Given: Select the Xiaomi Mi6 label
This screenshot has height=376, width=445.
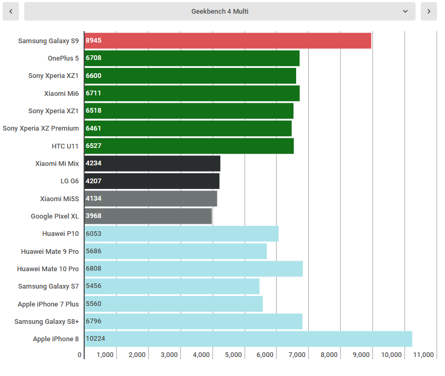Looking at the screenshot, I should click(62, 94).
